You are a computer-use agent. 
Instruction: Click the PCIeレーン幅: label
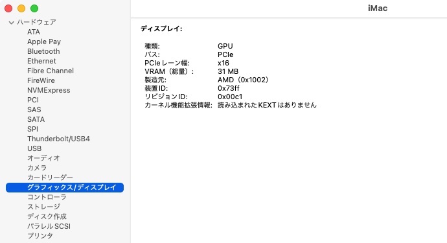point(167,63)
